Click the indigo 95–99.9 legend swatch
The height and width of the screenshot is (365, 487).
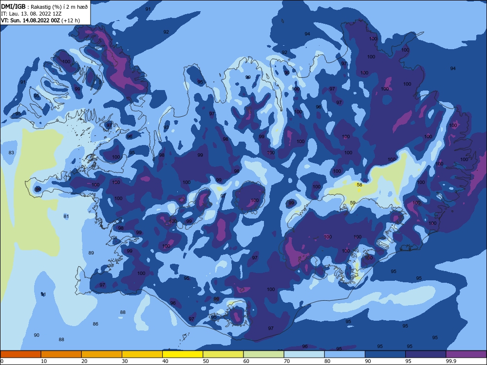pyautogui.click(x=426, y=354)
